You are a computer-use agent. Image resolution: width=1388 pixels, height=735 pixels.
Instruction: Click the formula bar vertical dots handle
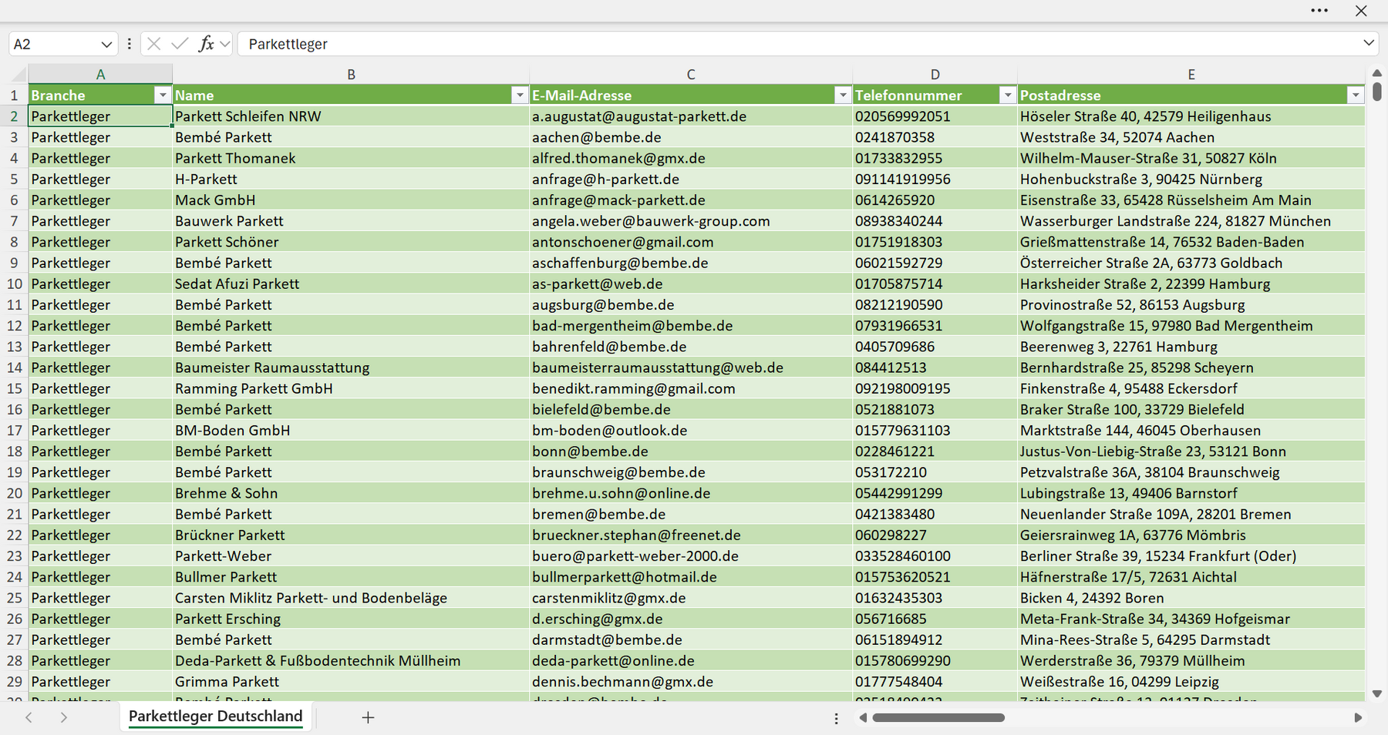click(x=129, y=44)
